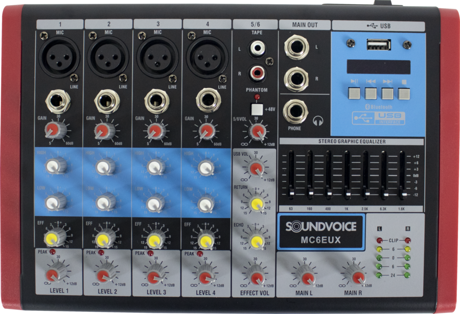Click the channel 1 PEAK LED
460x314 pixels.
coord(52,252)
